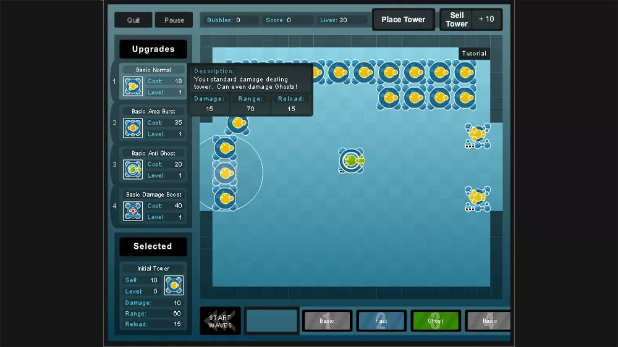The height and width of the screenshot is (347, 618).
Task: Click the Basic Normal title label
Action: point(153,70)
